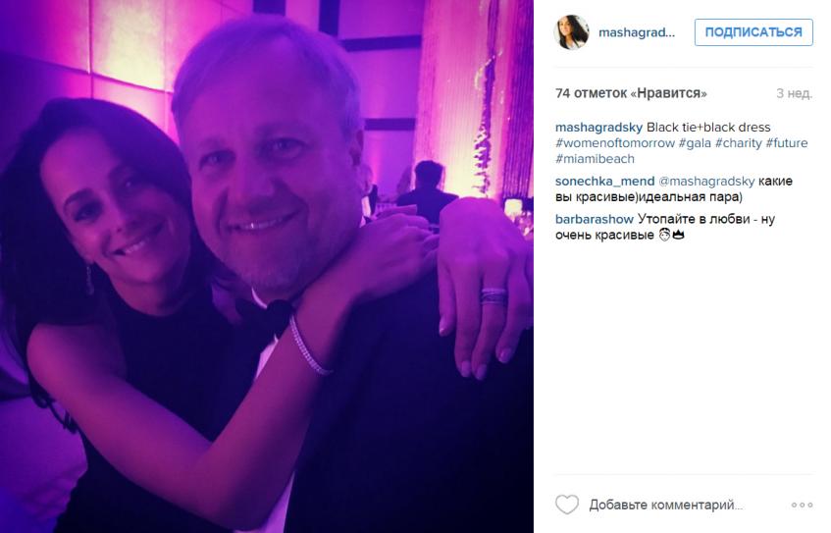Open the #miamibeach hashtag link

pos(595,159)
